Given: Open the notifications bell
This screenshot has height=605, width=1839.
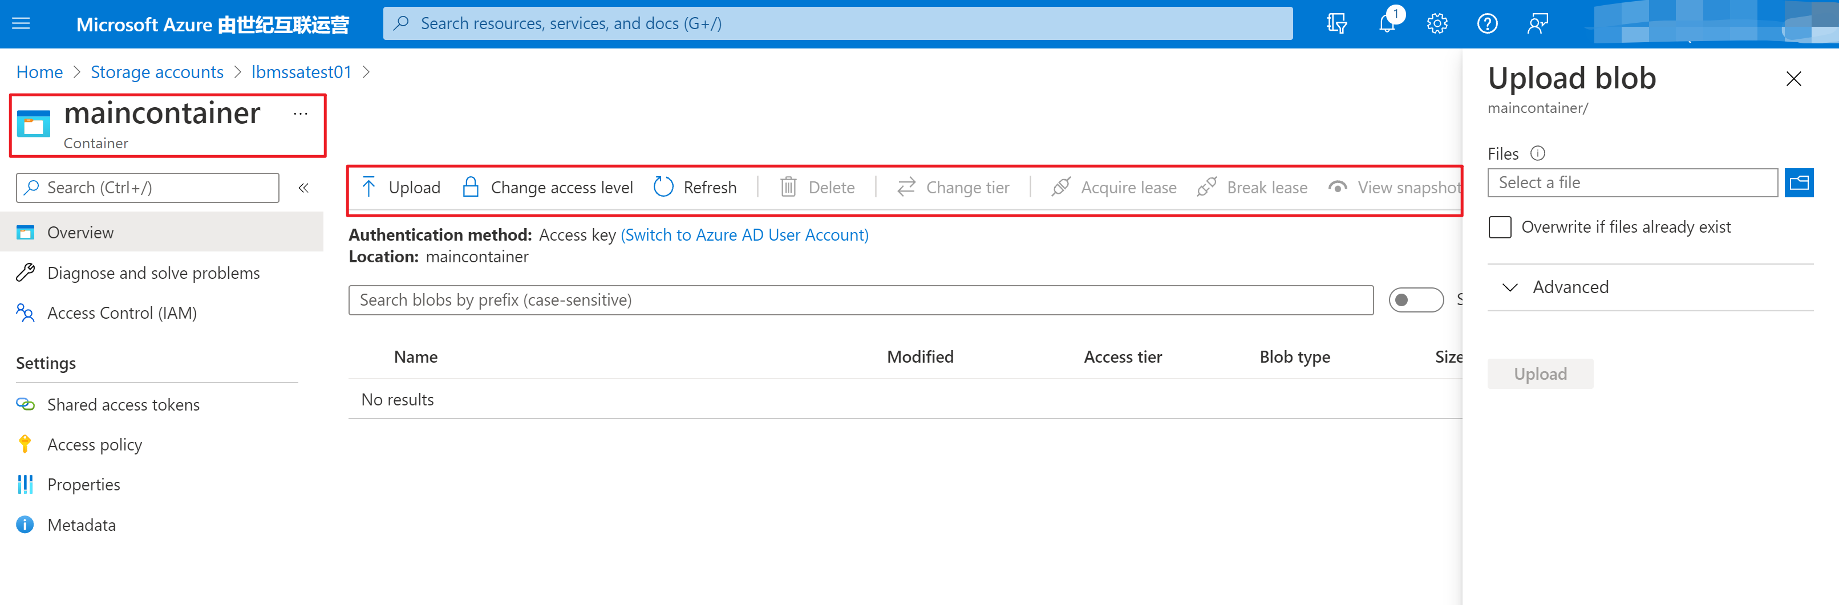Looking at the screenshot, I should pos(1387,23).
